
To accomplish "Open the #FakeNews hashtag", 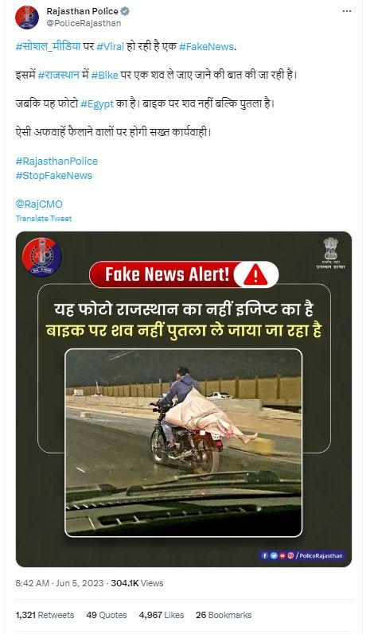I will click(206, 46).
